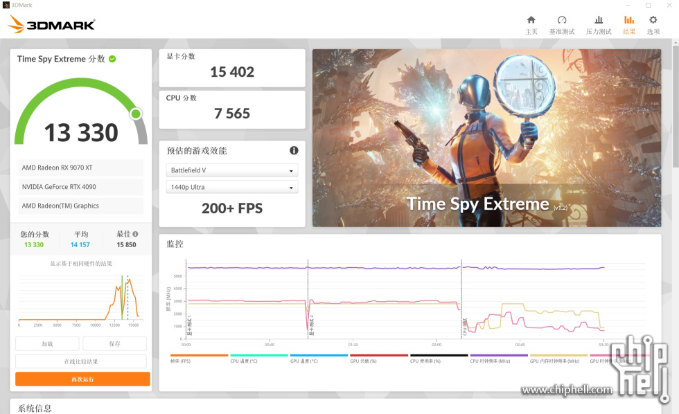Select the NVIDIA GeForce RTX 4090 row
Viewport: 679px width, 414px height.
pos(81,186)
